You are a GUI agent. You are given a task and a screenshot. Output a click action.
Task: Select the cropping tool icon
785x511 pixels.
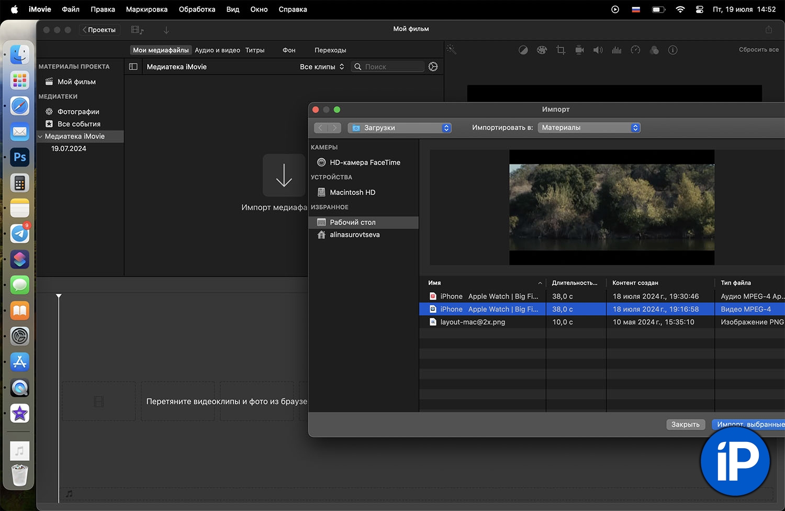(560, 50)
